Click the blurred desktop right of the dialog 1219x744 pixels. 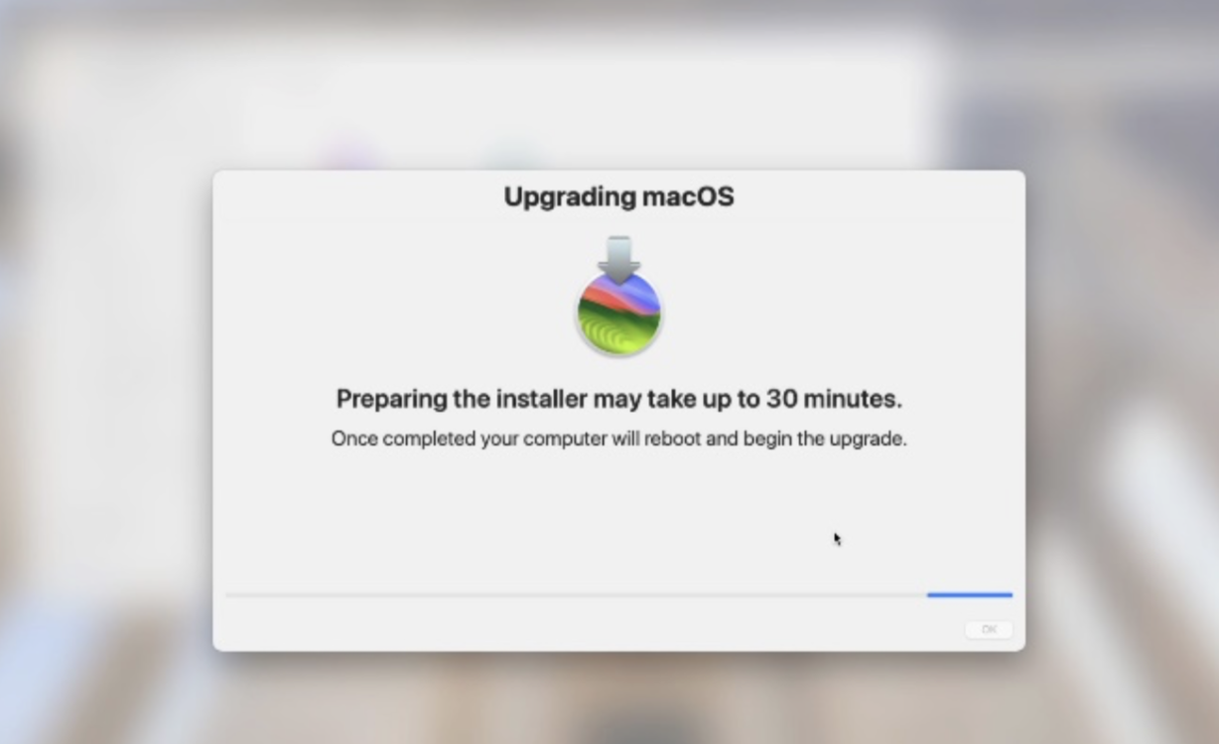(1122, 397)
